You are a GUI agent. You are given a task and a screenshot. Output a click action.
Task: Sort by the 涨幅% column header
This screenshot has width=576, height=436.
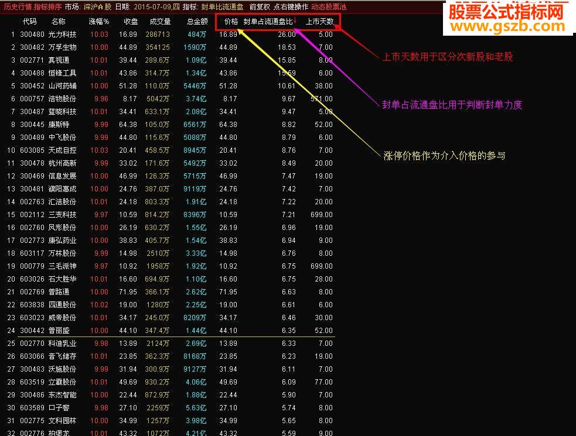pyautogui.click(x=99, y=22)
